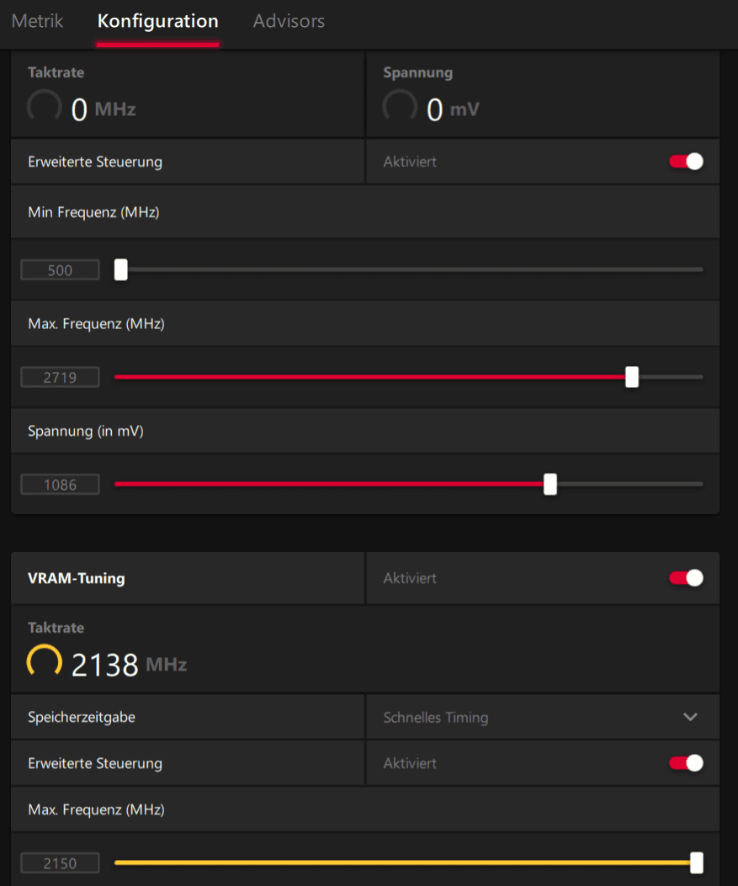
Task: Click the Spannung gauge dial icon
Action: pos(400,106)
